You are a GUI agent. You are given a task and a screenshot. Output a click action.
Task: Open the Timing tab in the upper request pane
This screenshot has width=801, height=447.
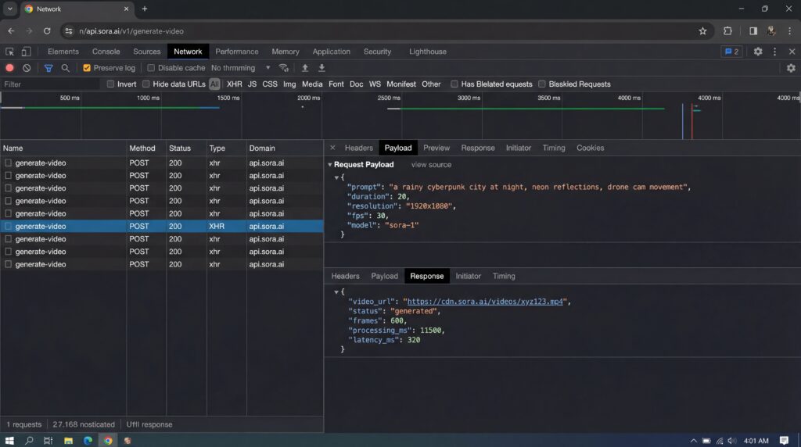(553, 148)
